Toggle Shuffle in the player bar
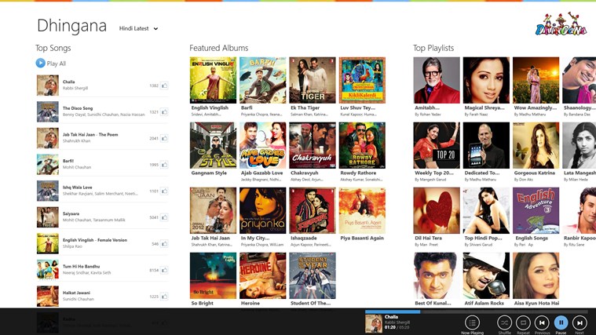Screen dimensions: 596x335 504,323
